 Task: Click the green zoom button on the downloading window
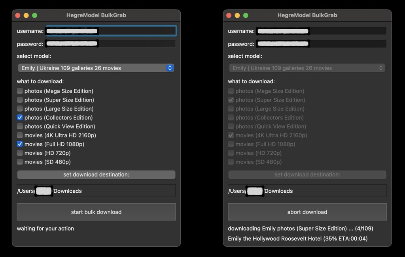click(246, 15)
